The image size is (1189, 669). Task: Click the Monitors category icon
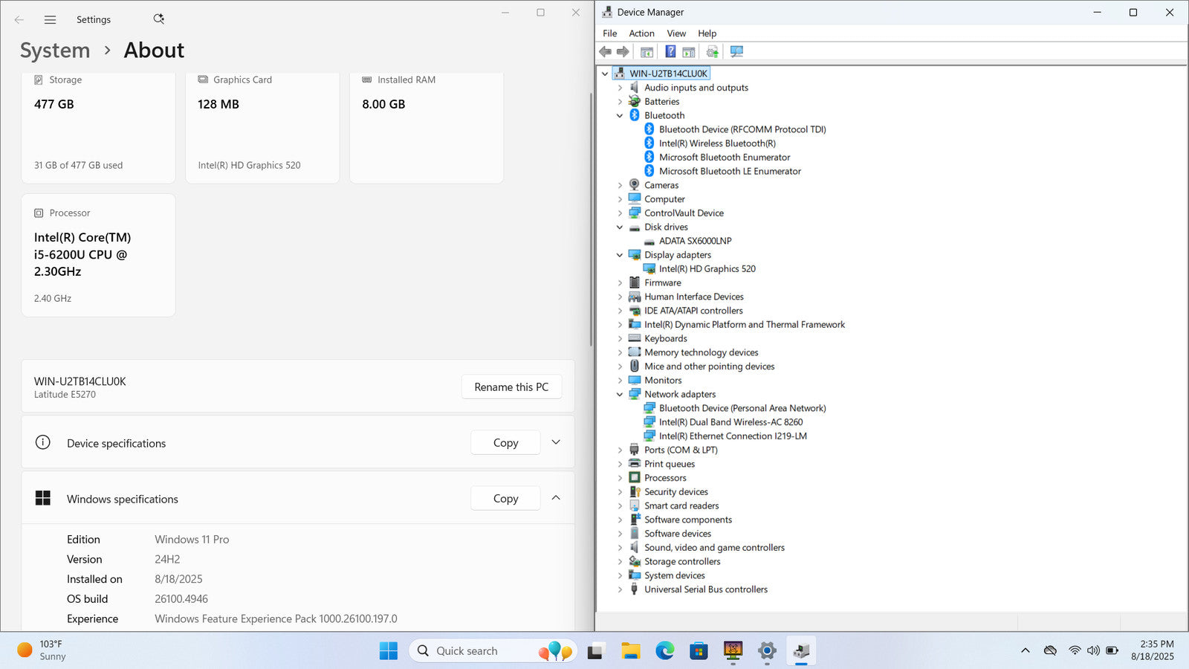coord(635,380)
